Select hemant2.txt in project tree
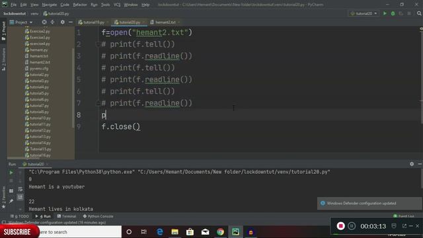Screen dimensions: 423x238 pyautogui.click(x=40, y=62)
